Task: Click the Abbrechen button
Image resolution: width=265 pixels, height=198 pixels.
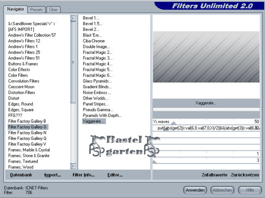Action: 222,190
